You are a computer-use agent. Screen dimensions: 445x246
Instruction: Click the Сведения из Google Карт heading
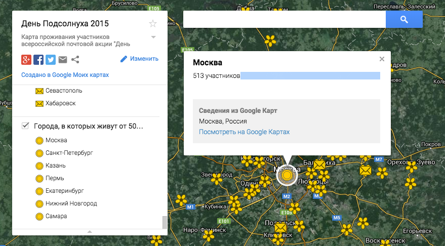(238, 111)
